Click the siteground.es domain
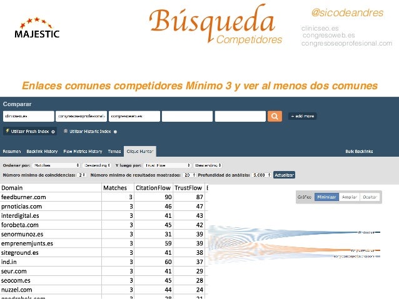399x299 pixels. (x=20, y=253)
